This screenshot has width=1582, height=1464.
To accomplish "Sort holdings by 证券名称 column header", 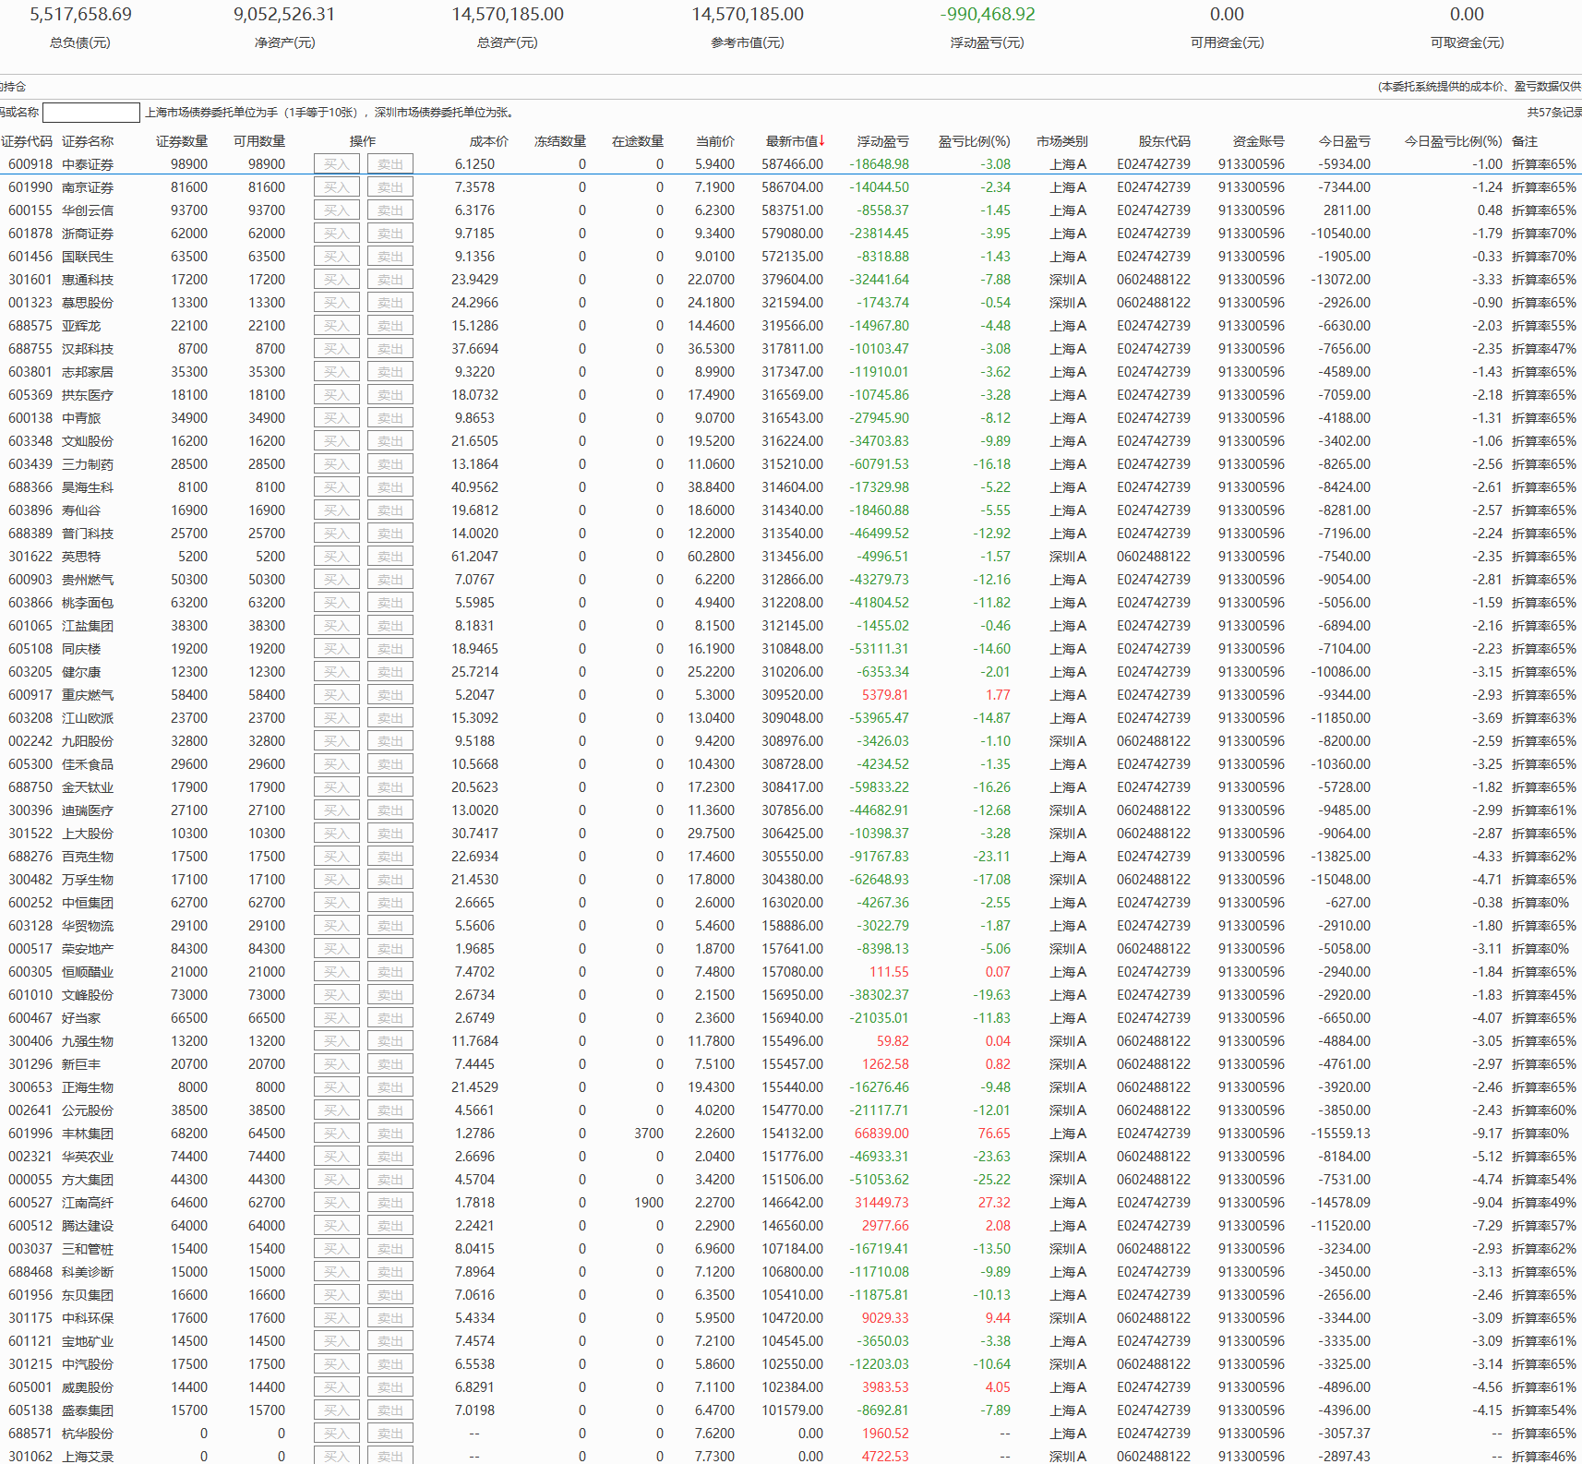I will 88,141.
